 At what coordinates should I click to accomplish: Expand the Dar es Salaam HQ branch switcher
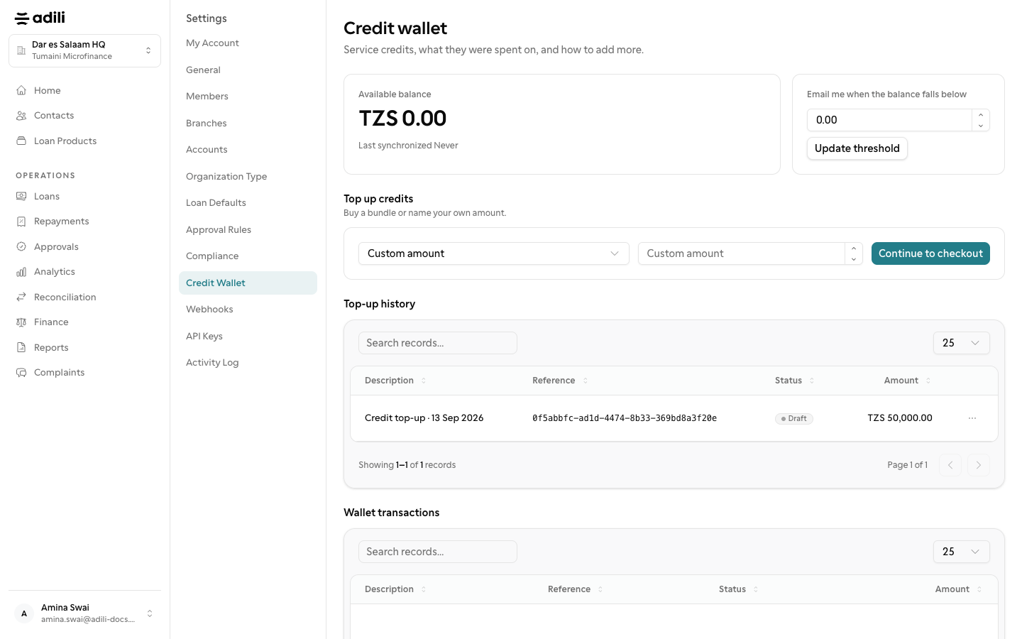coord(84,50)
